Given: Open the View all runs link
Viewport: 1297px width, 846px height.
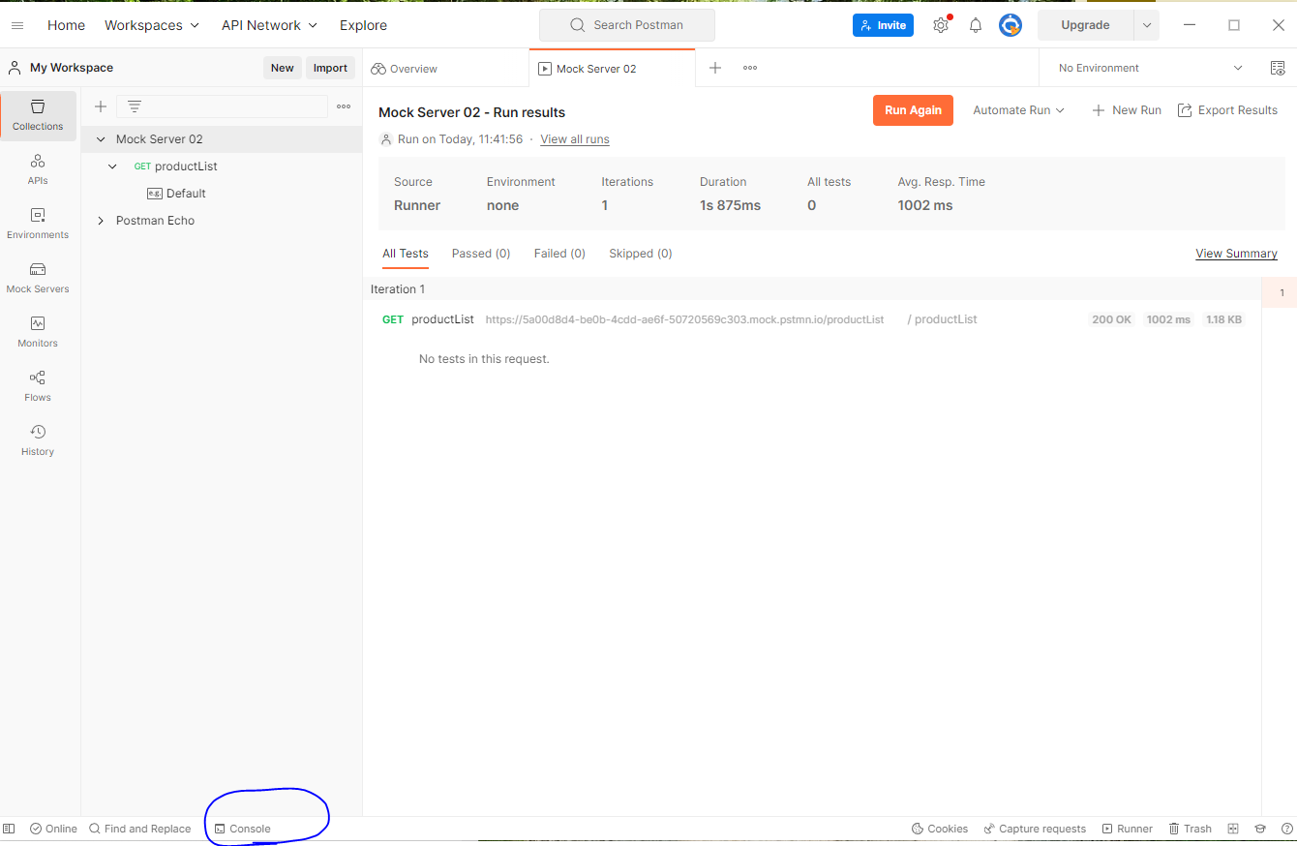Looking at the screenshot, I should click(x=575, y=139).
